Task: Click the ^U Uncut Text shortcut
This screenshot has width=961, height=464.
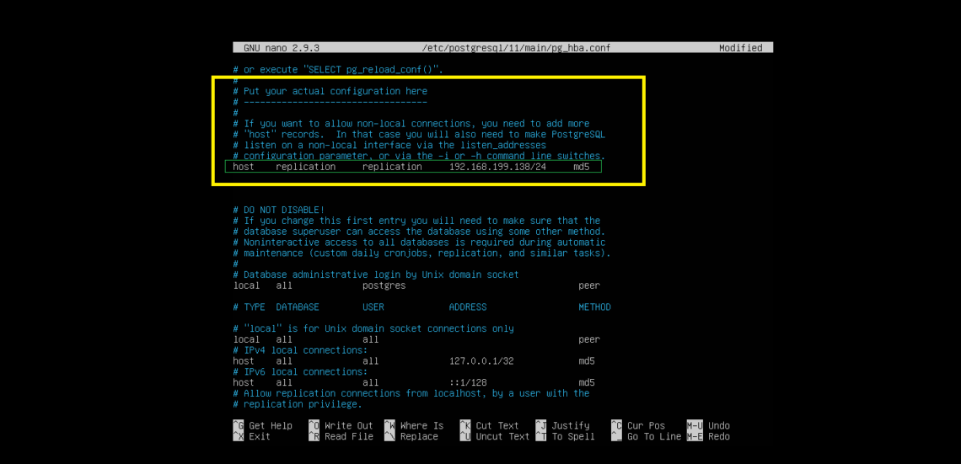Action: [495, 436]
